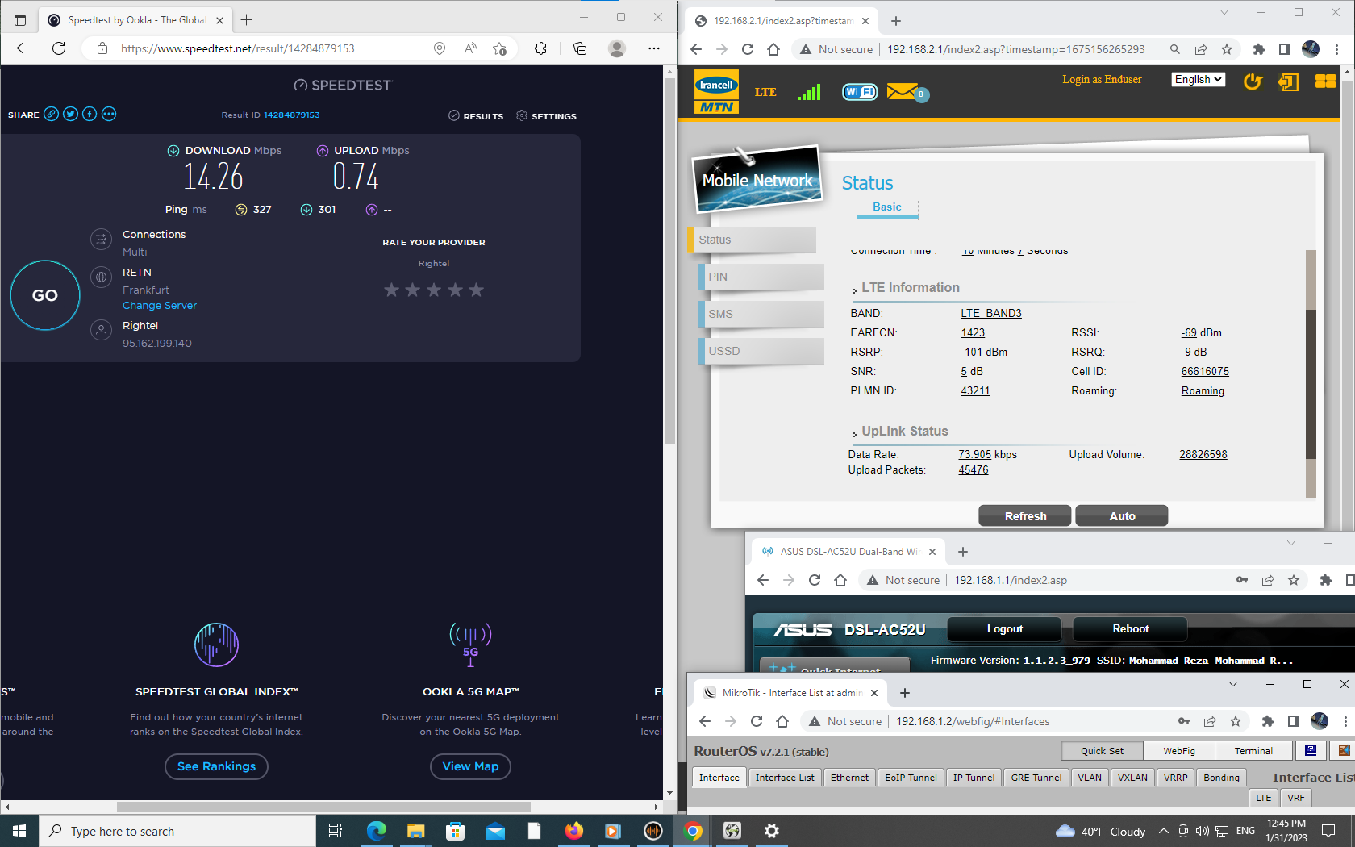Click Login as Enduser link

tap(1102, 79)
